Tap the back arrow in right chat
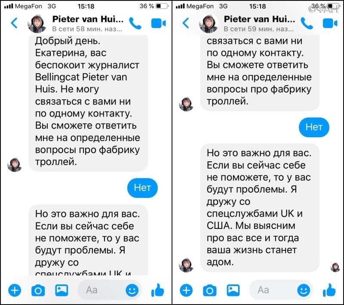This screenshot has height=305, width=344. click(186, 23)
